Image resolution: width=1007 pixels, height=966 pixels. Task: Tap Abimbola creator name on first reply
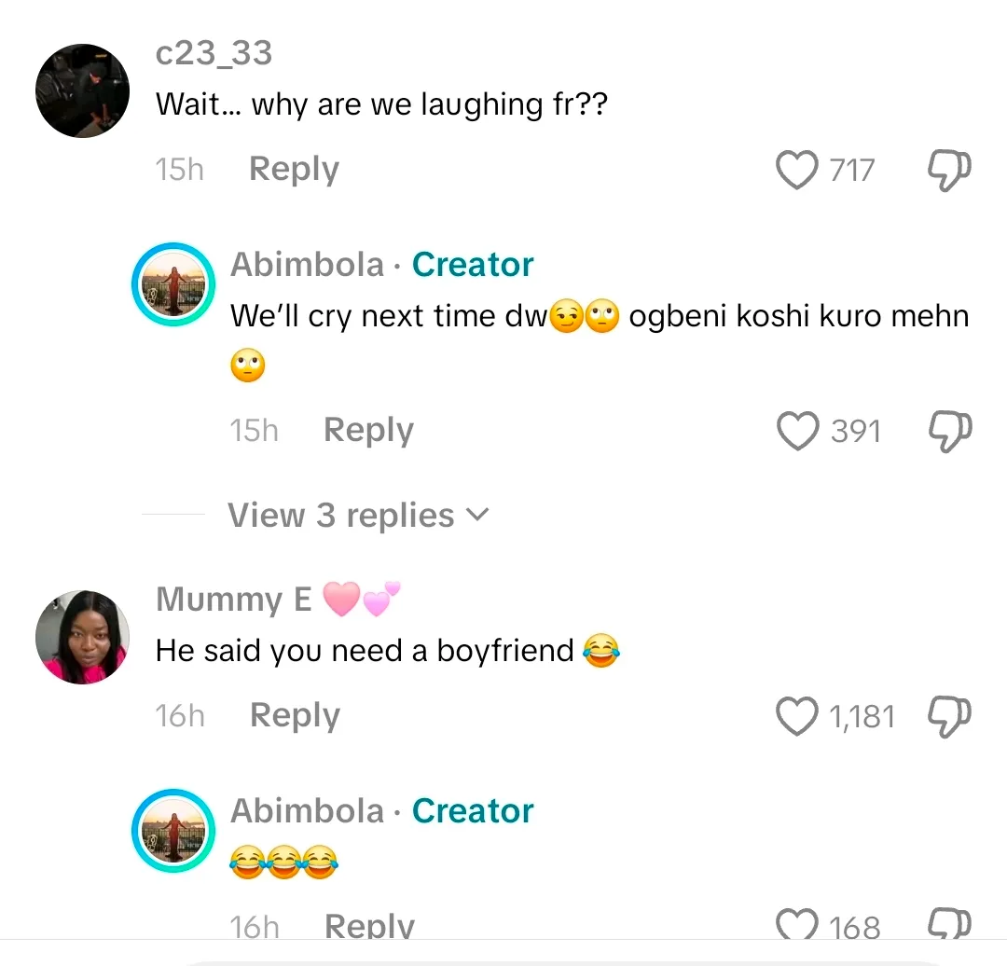[x=307, y=265]
